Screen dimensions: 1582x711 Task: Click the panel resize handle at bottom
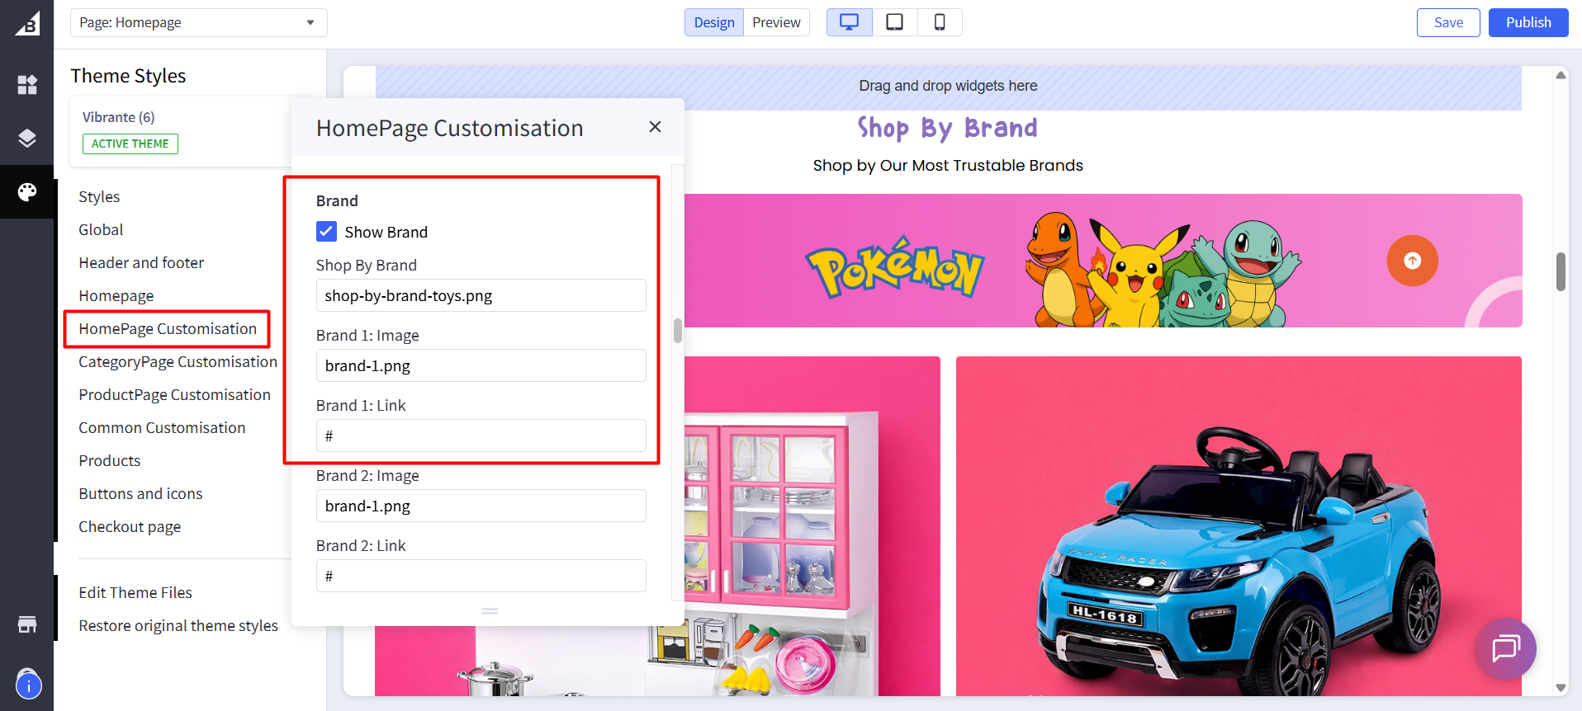[490, 611]
